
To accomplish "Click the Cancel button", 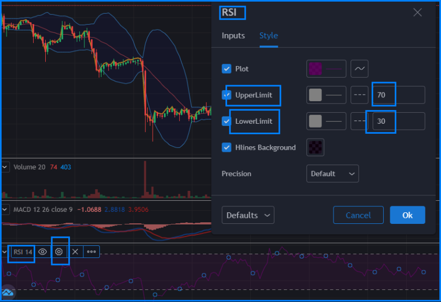I will pos(358,215).
